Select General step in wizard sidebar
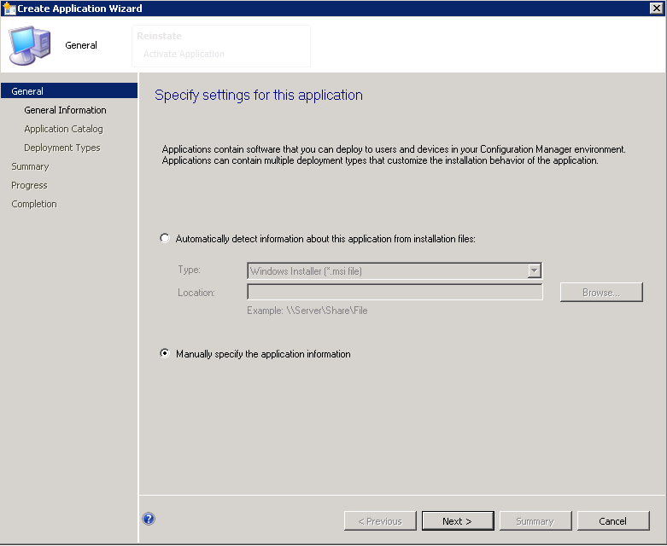Viewport: 667px width, 546px height. tap(27, 91)
